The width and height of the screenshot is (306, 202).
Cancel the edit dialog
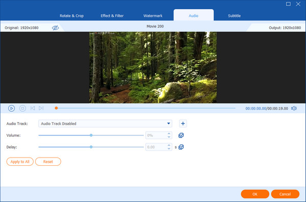285,194
